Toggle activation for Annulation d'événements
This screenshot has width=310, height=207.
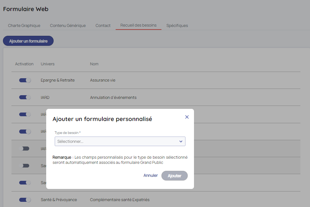[25, 97]
